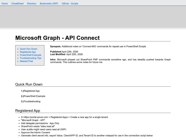Go to the CheatSheet page
Viewport: 186px width, 140px height.
[17, 3]
